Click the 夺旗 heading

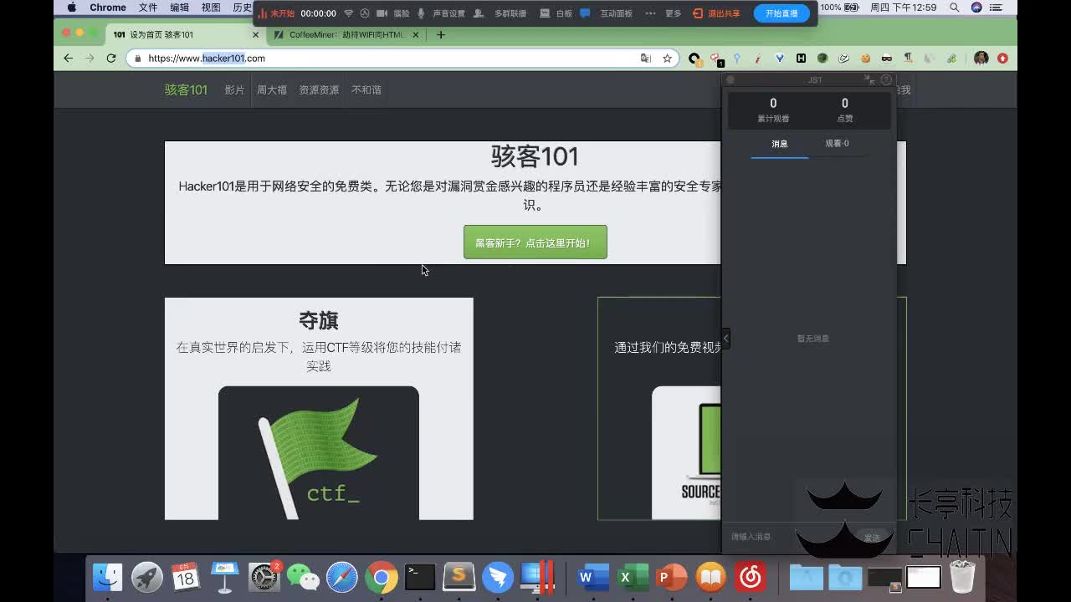click(319, 320)
